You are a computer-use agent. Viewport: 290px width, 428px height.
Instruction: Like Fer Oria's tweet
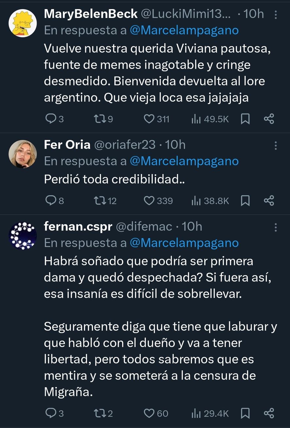pos(149,200)
